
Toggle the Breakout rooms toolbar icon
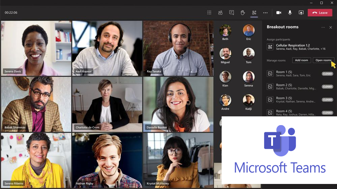[x=254, y=13]
